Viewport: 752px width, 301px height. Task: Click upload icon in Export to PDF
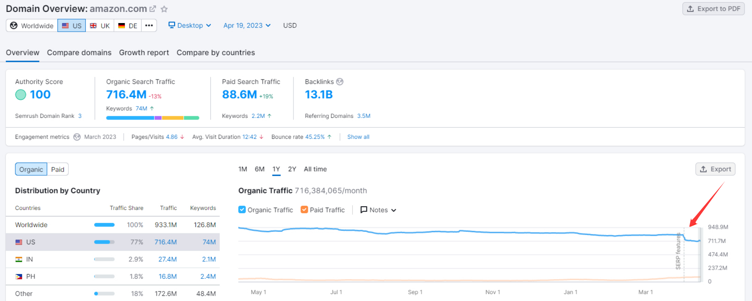point(690,9)
